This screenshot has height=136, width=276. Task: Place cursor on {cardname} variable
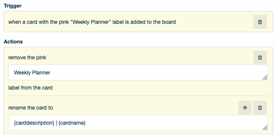pyautogui.click(x=72, y=123)
